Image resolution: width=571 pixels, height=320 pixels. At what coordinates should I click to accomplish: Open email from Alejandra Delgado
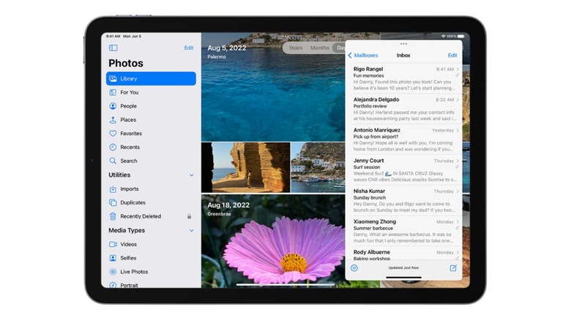coord(404,109)
